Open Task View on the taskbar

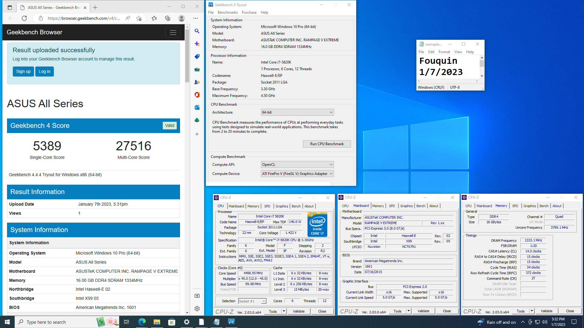pyautogui.click(x=127, y=322)
